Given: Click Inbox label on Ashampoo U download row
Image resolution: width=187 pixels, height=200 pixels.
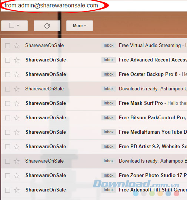Looking at the screenshot, I should (x=108, y=89).
